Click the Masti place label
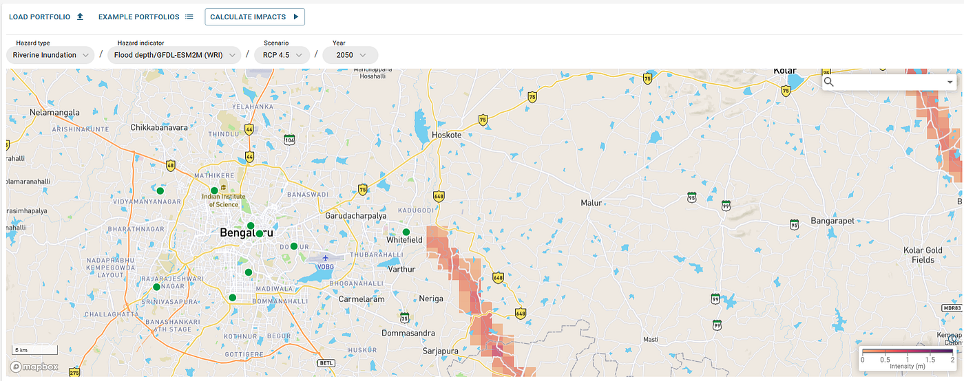 click(650, 340)
